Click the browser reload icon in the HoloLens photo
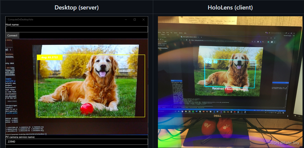 coord(186,40)
